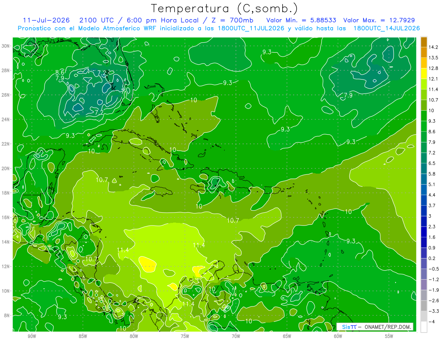Click the legend value "12.8"
441x341 pixels.
click(x=433, y=68)
